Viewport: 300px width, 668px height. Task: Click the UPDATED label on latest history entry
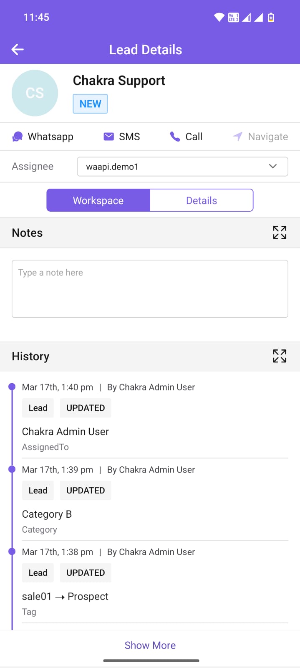[x=85, y=407]
